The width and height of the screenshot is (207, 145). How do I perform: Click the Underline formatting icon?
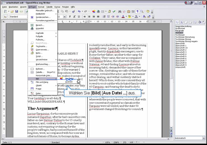(x=79, y=17)
